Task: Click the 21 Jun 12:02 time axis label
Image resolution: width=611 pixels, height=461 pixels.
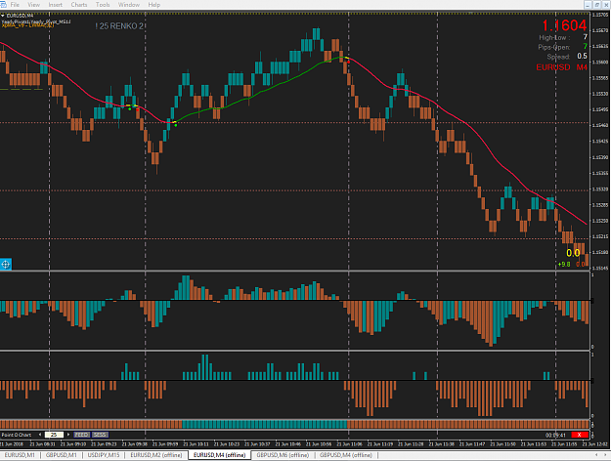Action: [x=595, y=443]
